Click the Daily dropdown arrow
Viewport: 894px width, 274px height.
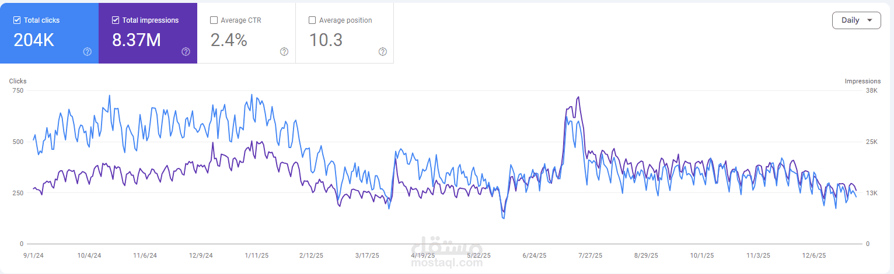pyautogui.click(x=870, y=20)
